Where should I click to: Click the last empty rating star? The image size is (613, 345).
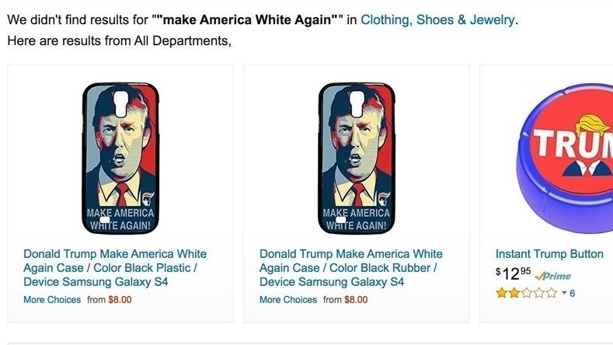click(552, 293)
